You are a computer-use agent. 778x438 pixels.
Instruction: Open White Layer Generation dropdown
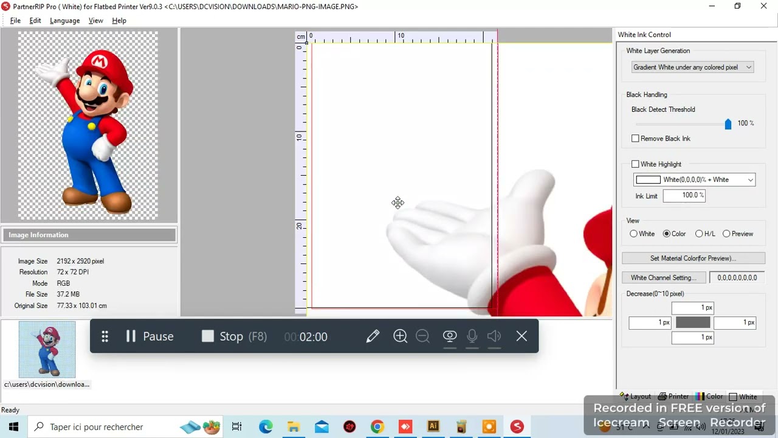pos(693,68)
